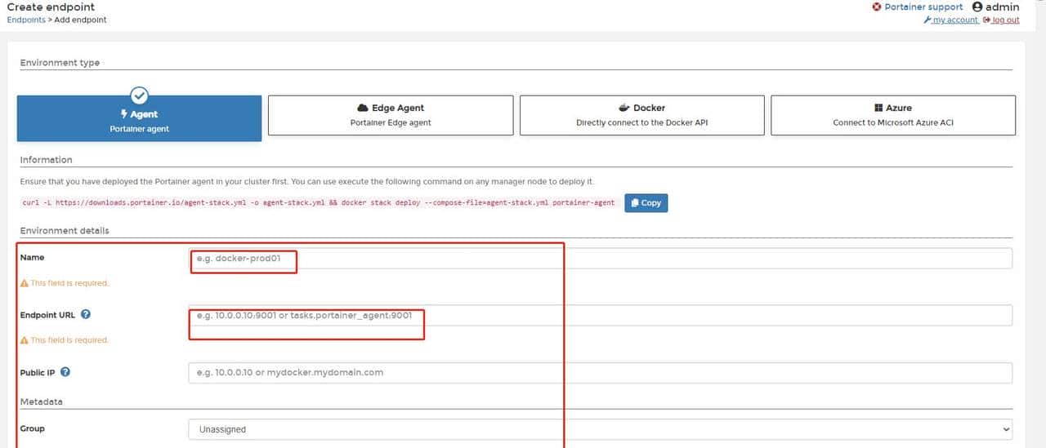
Task: Click the cloud icon beside Edge Agent
Action: [363, 108]
